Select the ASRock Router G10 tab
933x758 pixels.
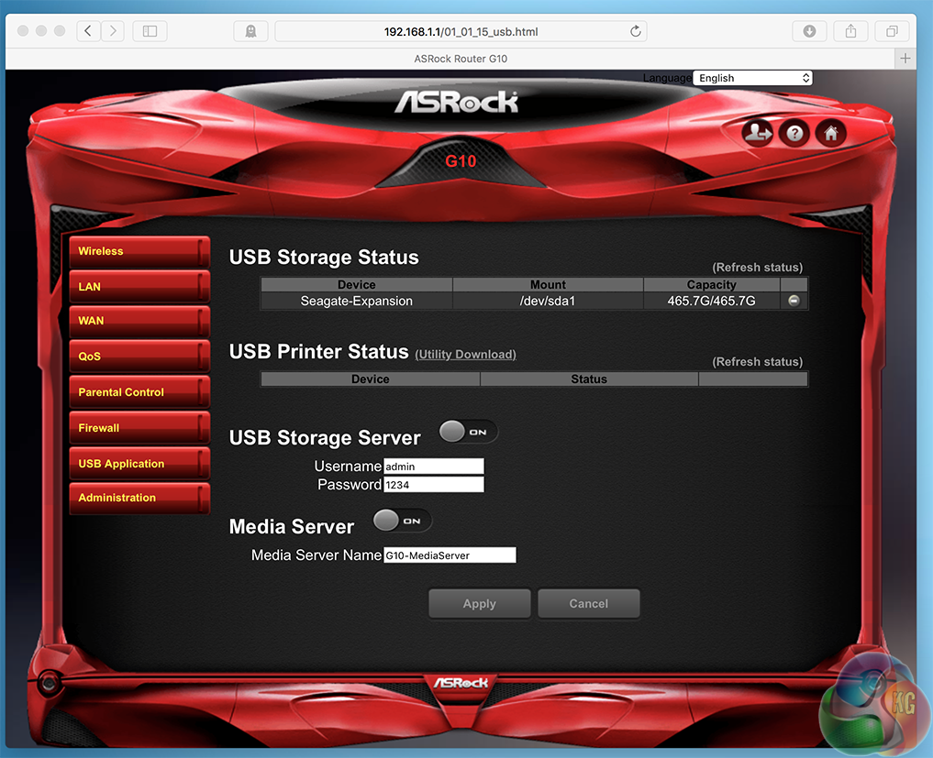[461, 59]
